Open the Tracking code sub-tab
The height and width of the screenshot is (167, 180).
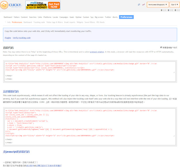point(39,22)
